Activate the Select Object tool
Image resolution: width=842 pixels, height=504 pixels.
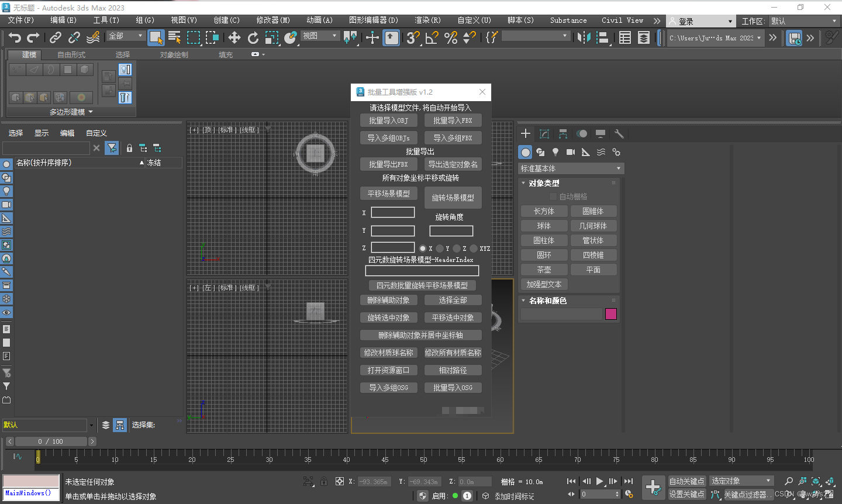156,38
